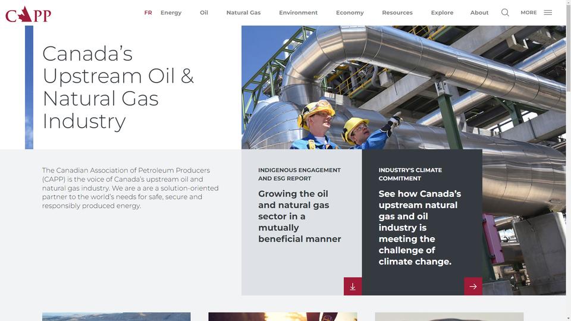This screenshot has width=571, height=321.
Task: Expand the Oil navigation menu
Action: [204, 12]
